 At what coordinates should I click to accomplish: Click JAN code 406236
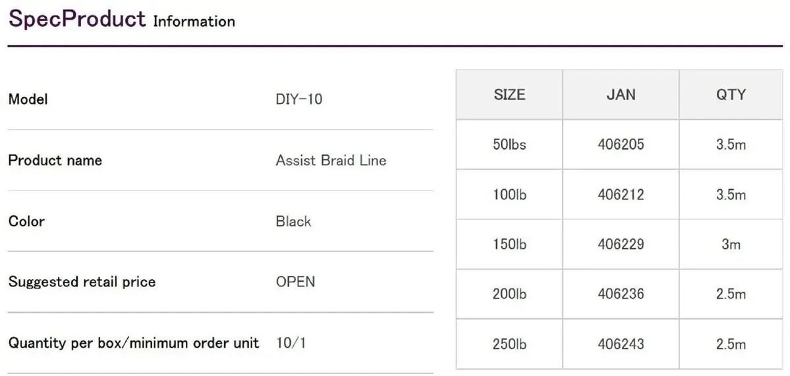(x=621, y=294)
